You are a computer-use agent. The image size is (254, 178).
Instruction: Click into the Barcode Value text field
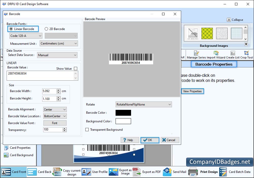(40, 76)
